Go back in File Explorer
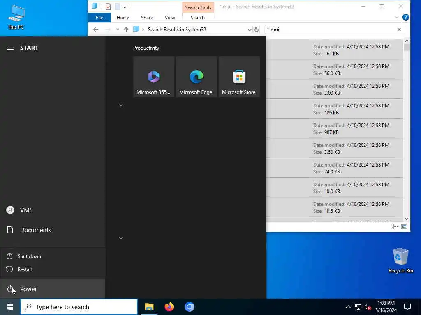Viewport: 421px width, 315px height. point(96,30)
